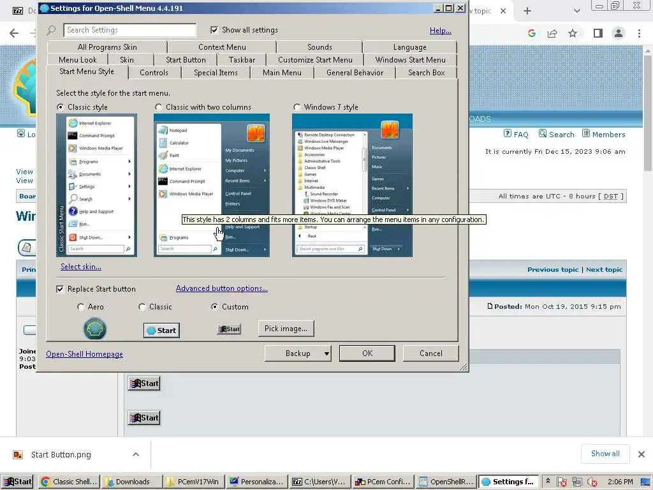Expand hidden tray icons arrow
The height and width of the screenshot is (490, 653).
point(548,481)
